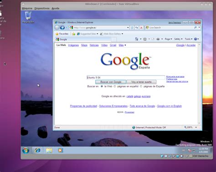Click the Refresh icon in address bar

click(x=137, y=28)
